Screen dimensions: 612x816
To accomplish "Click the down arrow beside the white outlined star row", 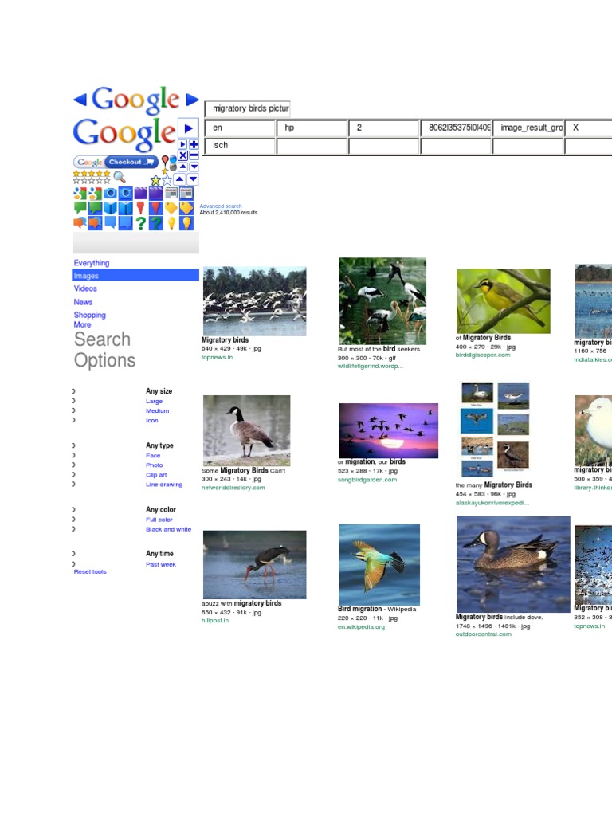I will coord(193,179).
